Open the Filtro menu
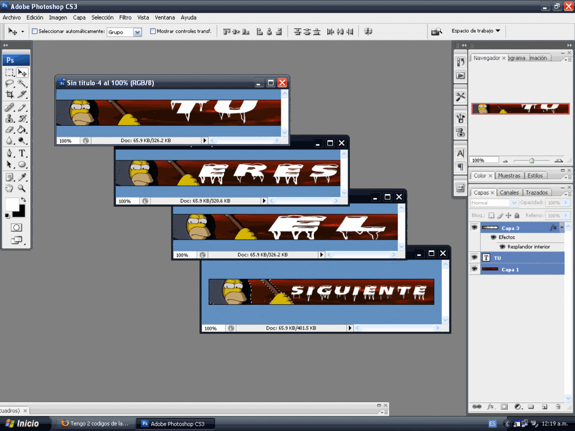575x431 pixels. (125, 17)
